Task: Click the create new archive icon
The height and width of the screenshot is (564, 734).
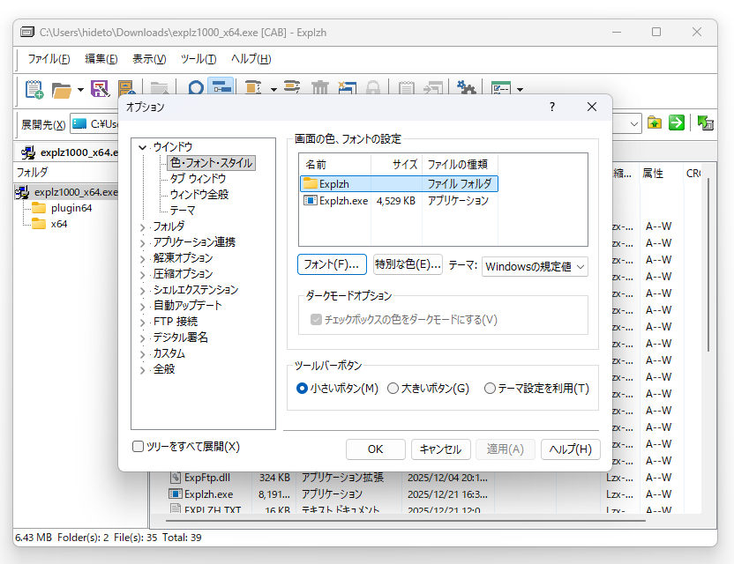Action: [33, 88]
